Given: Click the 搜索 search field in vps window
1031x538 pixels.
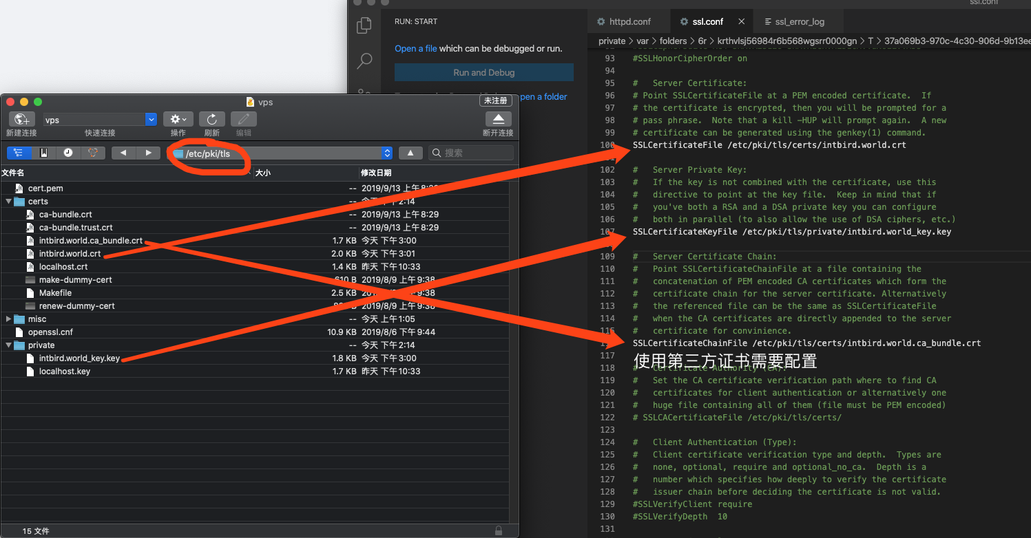Looking at the screenshot, I should coord(470,152).
